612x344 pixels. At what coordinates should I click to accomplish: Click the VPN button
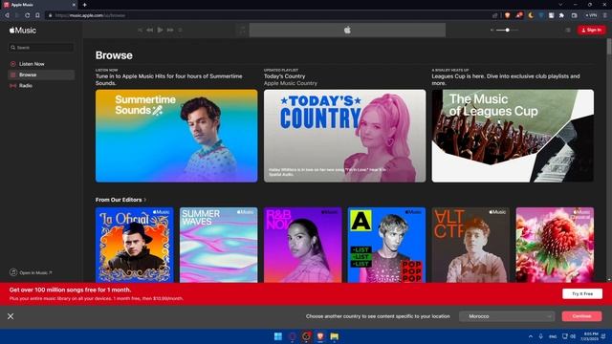(x=591, y=15)
